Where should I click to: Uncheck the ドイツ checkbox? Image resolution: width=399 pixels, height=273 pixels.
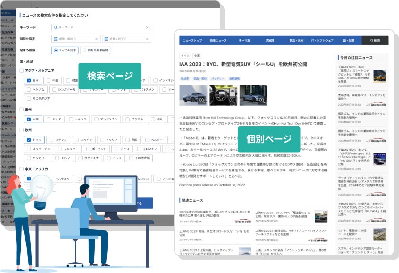pos(29,140)
